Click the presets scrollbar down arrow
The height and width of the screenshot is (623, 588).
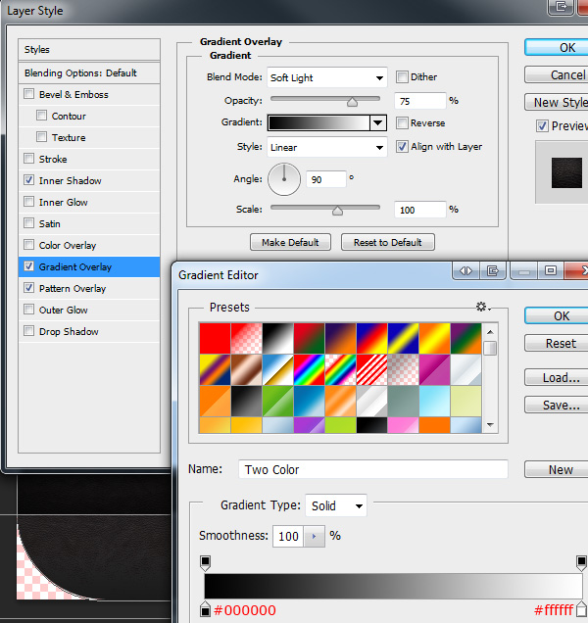click(490, 425)
